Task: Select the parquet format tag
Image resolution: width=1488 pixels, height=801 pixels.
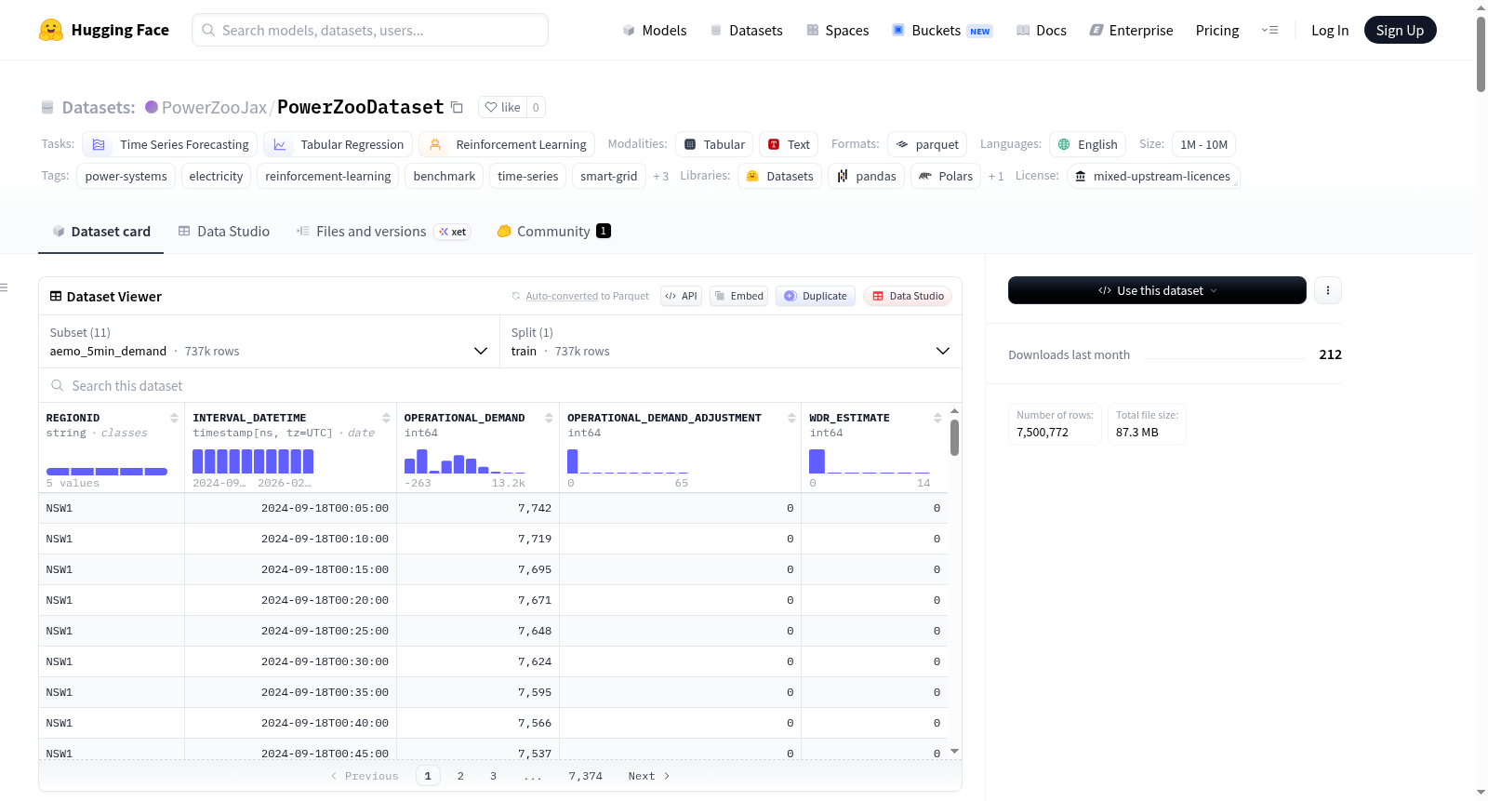Action: pyautogui.click(x=927, y=144)
